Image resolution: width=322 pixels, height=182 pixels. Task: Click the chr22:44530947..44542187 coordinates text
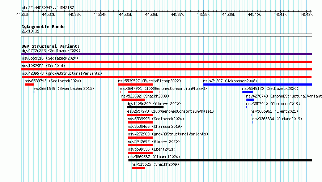click(x=48, y=8)
